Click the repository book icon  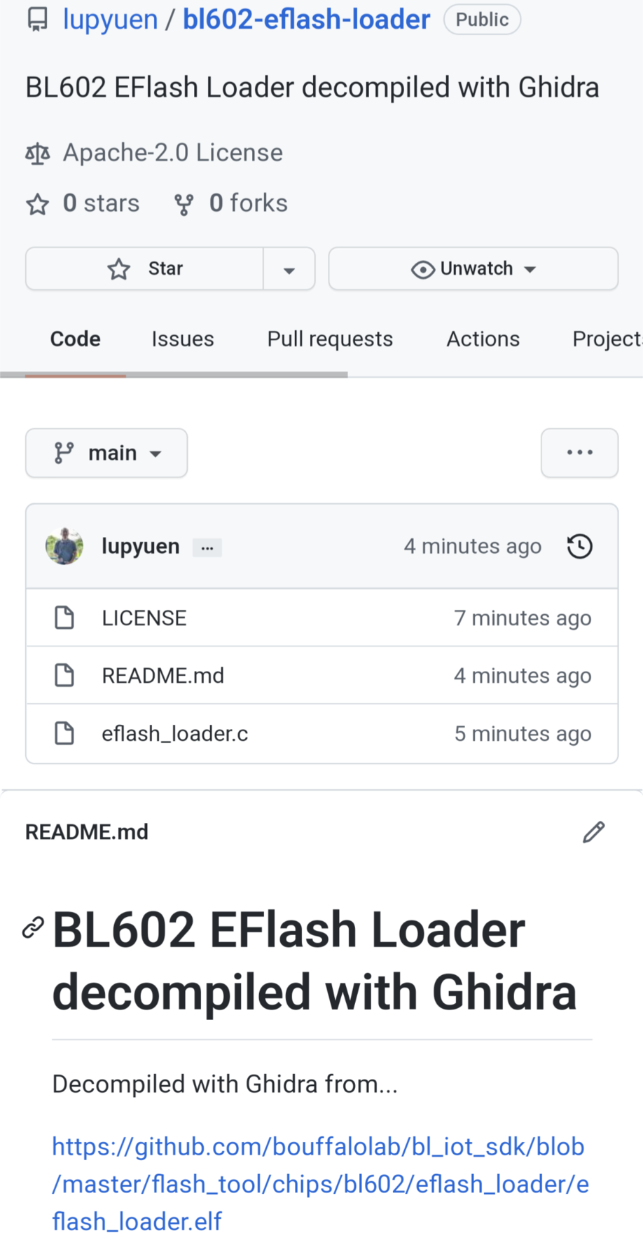[38, 20]
